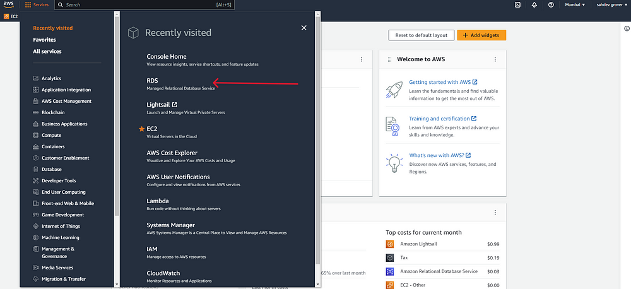Click the Front-end Web & Mobile icon
The image size is (631, 289).
36,203
